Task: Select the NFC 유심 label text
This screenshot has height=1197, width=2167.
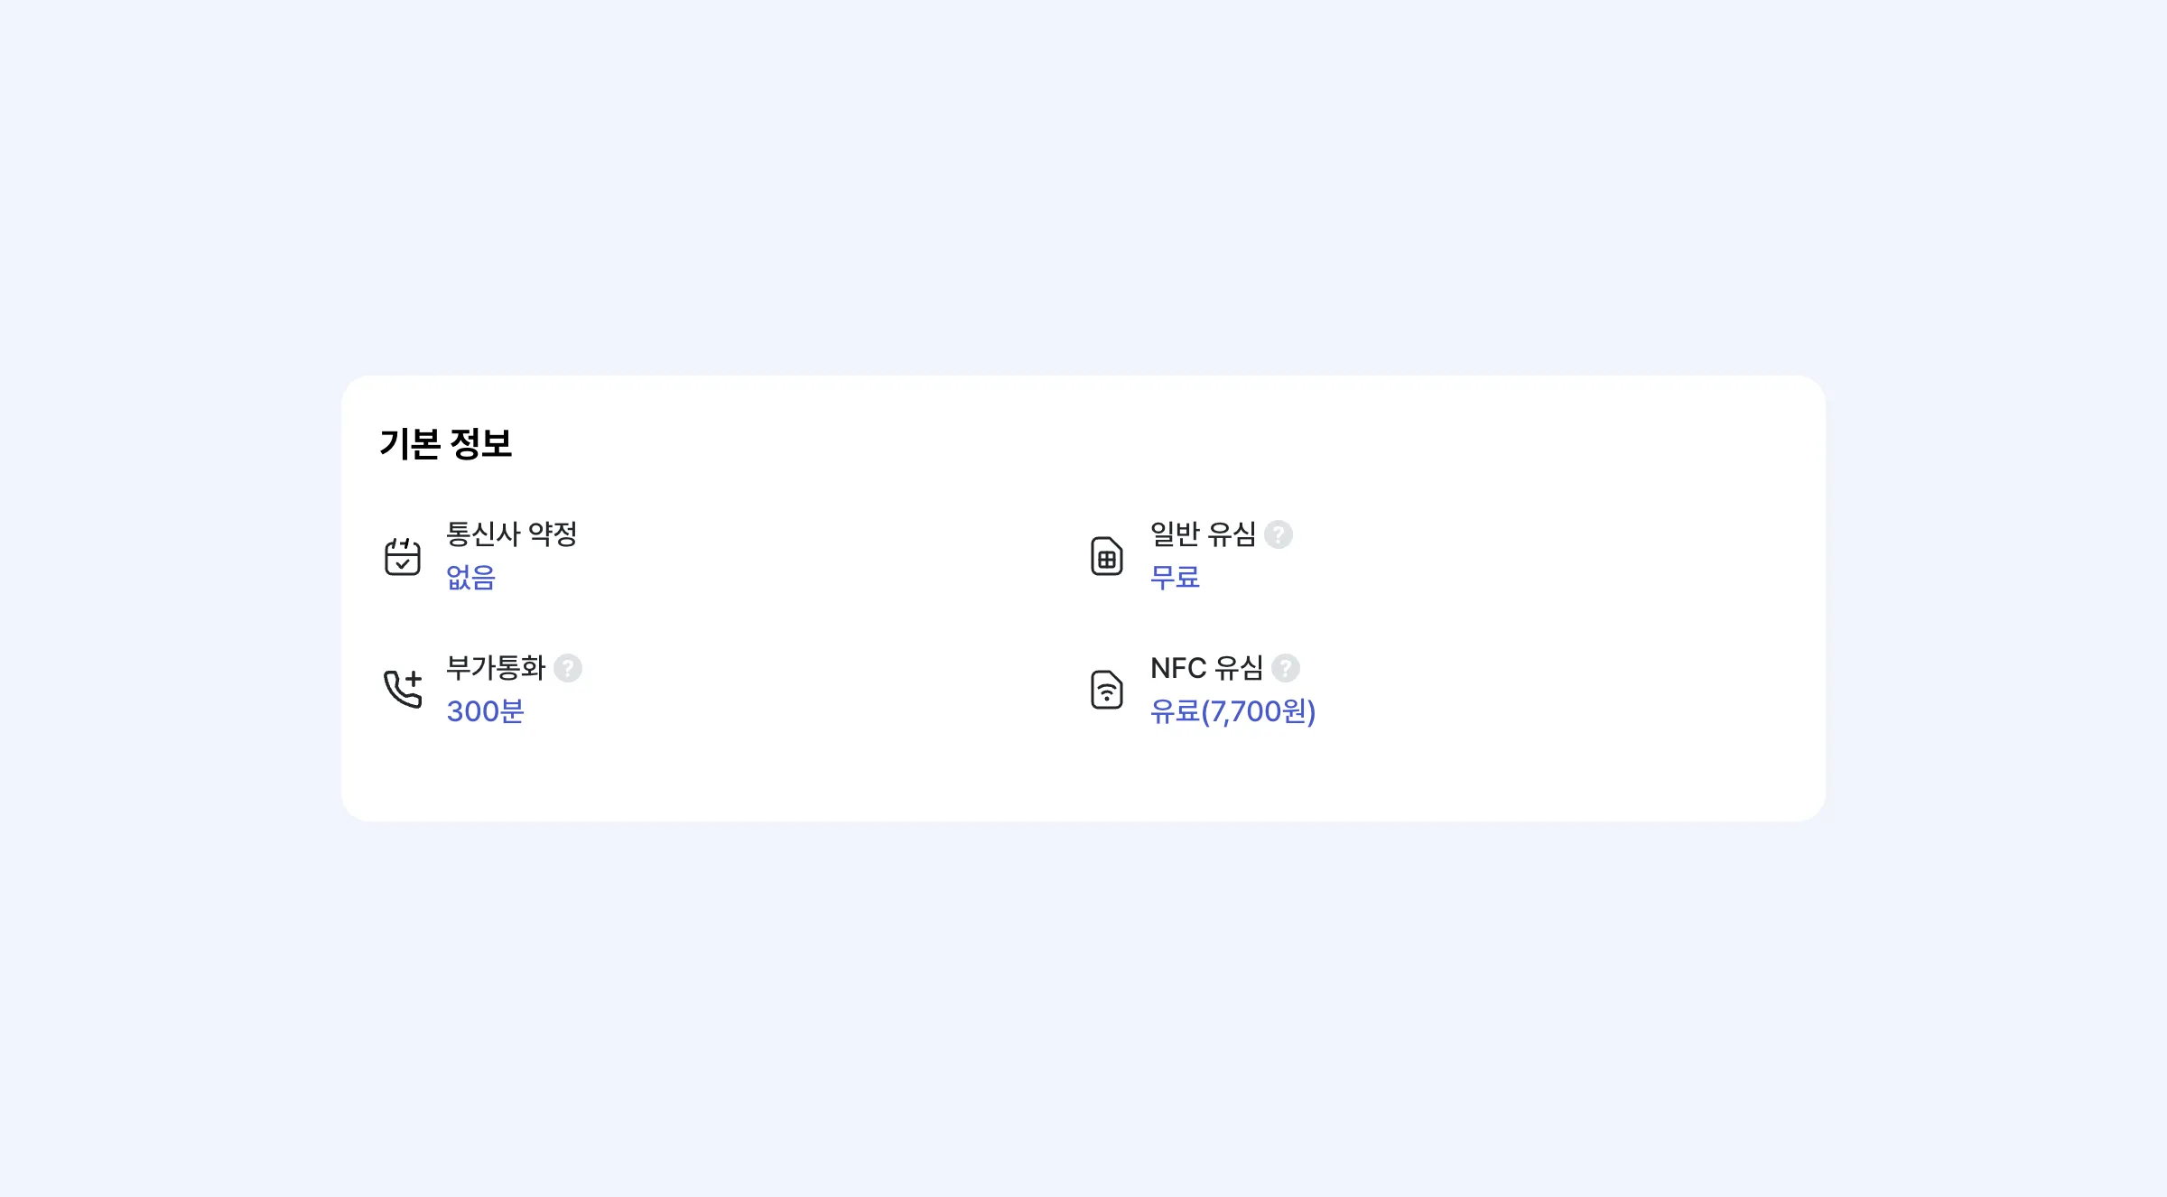Action: click(x=1206, y=668)
